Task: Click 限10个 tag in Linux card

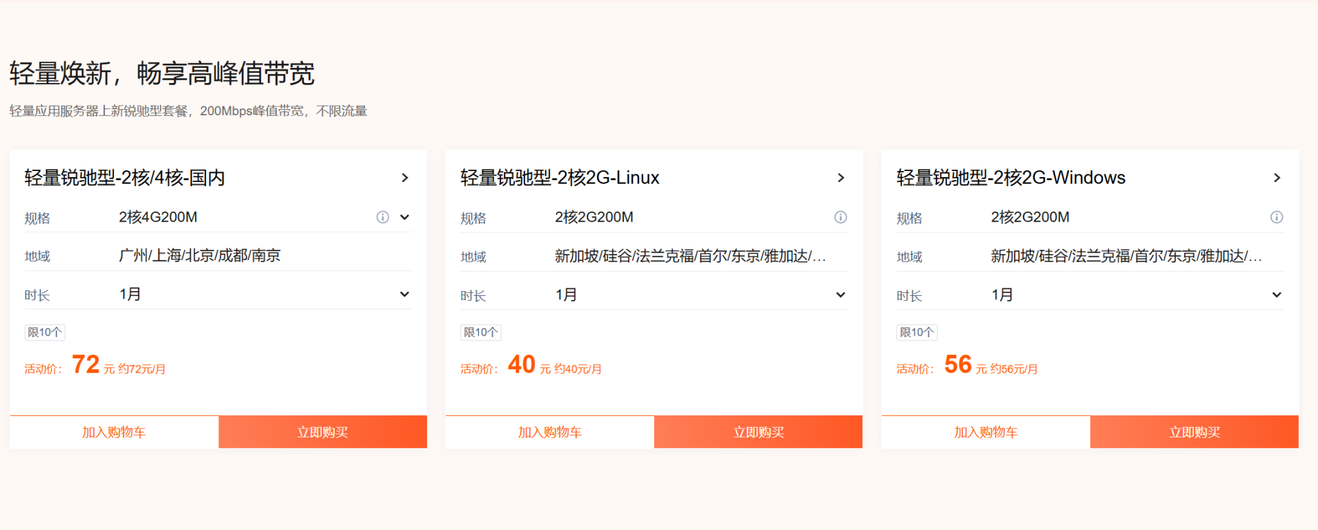Action: coord(481,332)
